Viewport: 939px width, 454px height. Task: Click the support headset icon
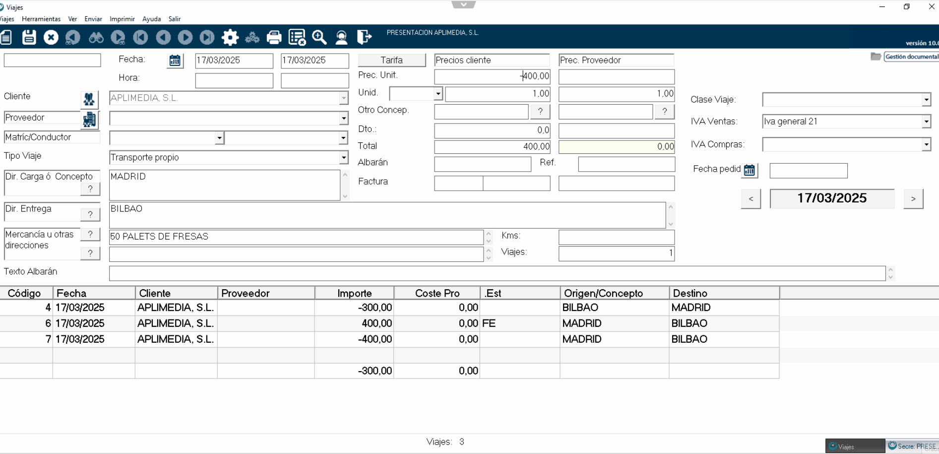[x=341, y=37]
